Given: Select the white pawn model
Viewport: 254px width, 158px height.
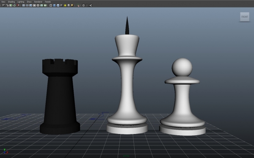Looking at the screenshot, I should tap(182, 97).
